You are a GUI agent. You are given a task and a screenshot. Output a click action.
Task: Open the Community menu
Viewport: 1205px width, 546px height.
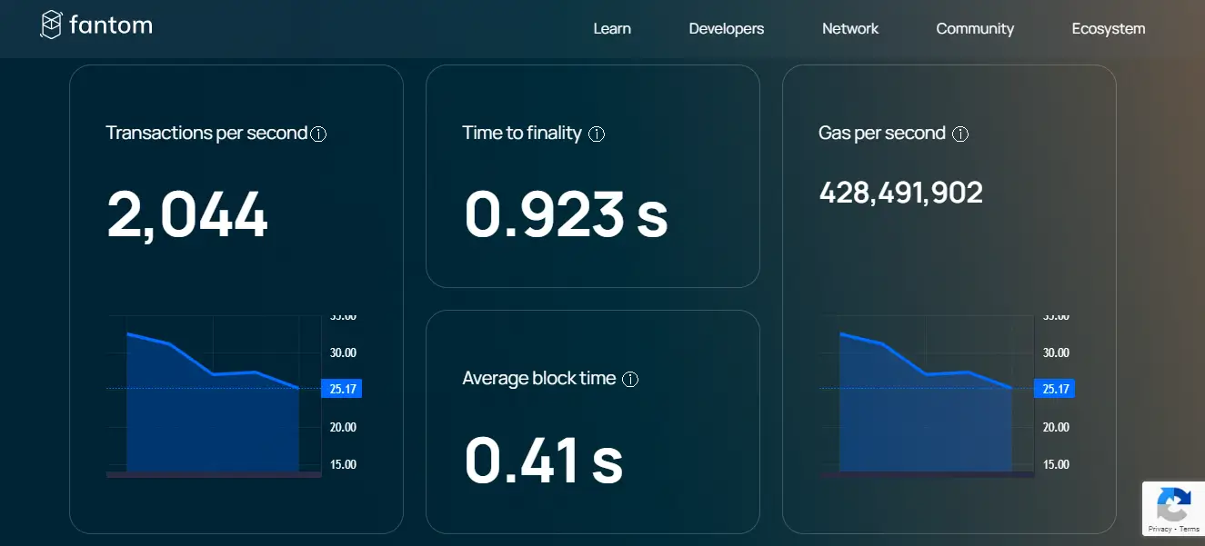pyautogui.click(x=975, y=28)
